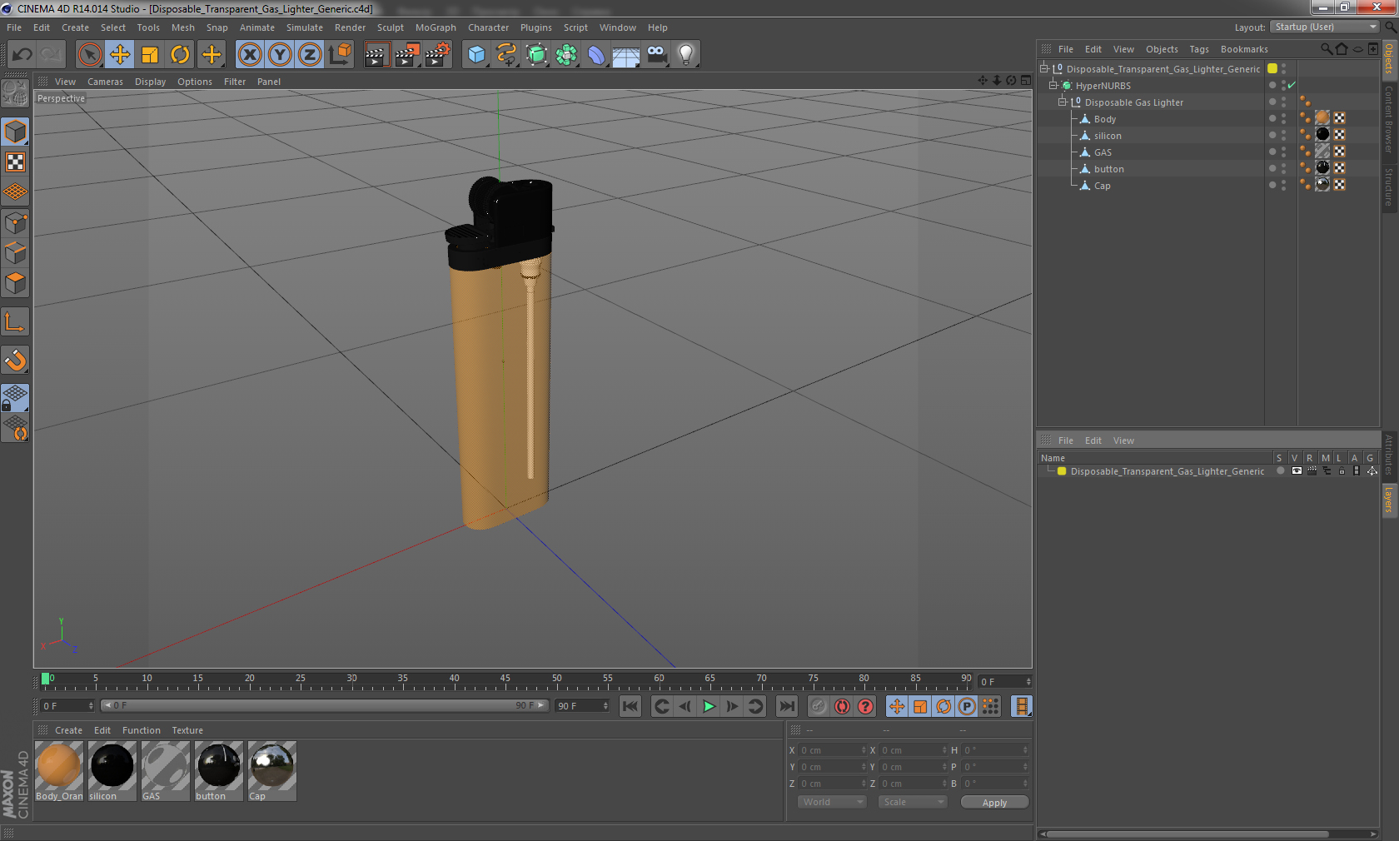Viewport: 1399px width, 841px height.
Task: Go to start of animation
Action: [630, 706]
